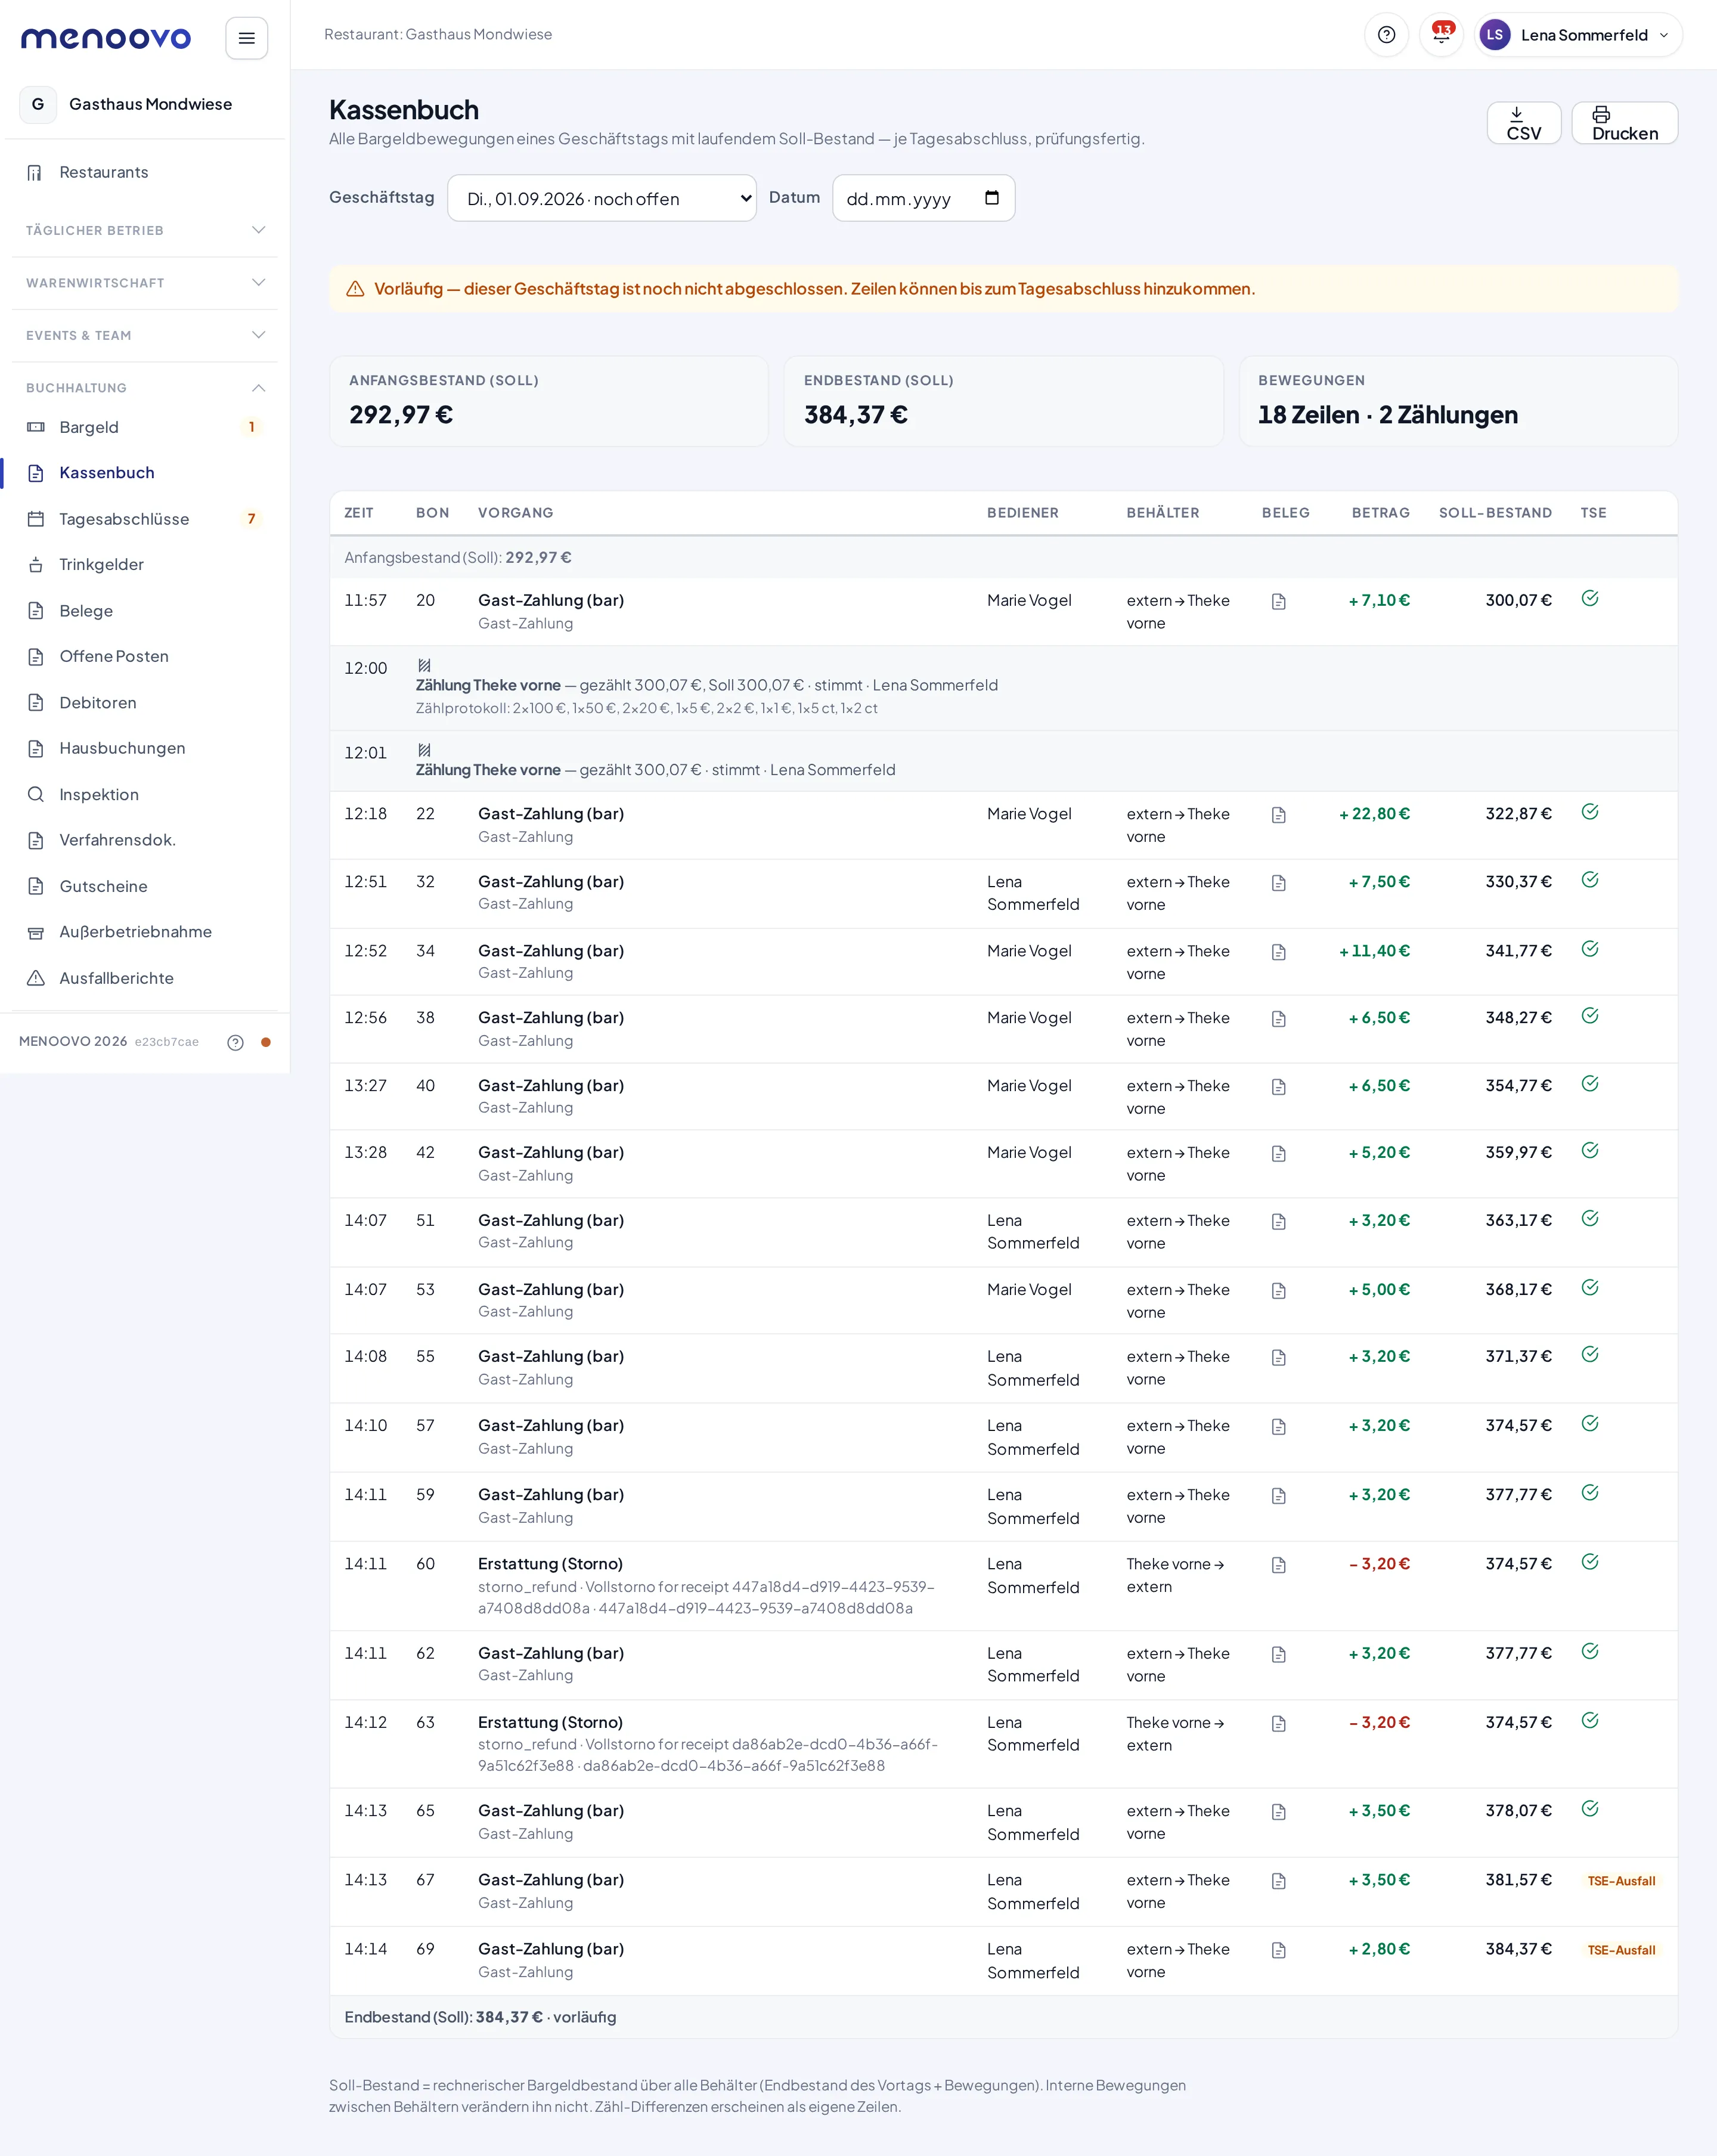
Task: Click counting icon in the 12:00 row
Action: 424,666
